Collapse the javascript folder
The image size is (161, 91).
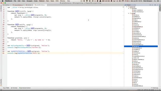click(127, 7)
